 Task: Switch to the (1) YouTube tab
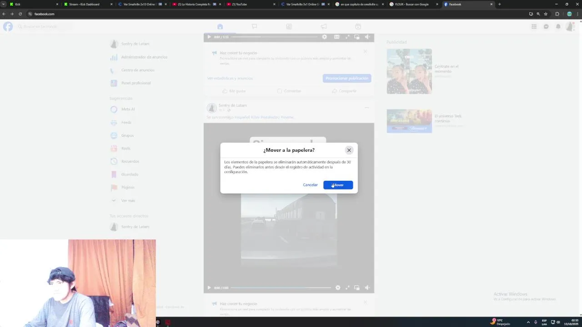(x=250, y=4)
